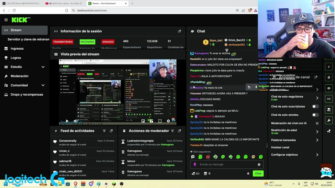
Task: Open the Windows Start menu
Action: (x=5, y=184)
